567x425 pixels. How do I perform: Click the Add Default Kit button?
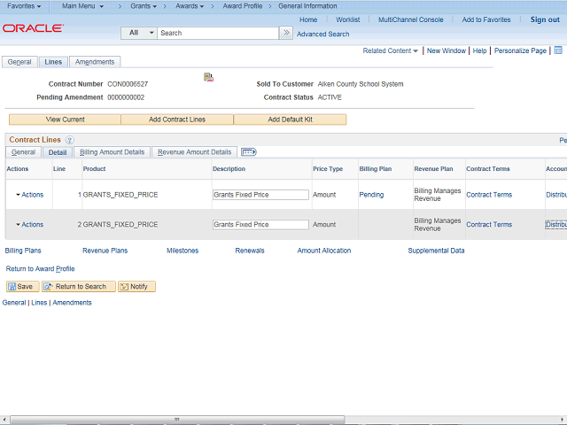290,120
